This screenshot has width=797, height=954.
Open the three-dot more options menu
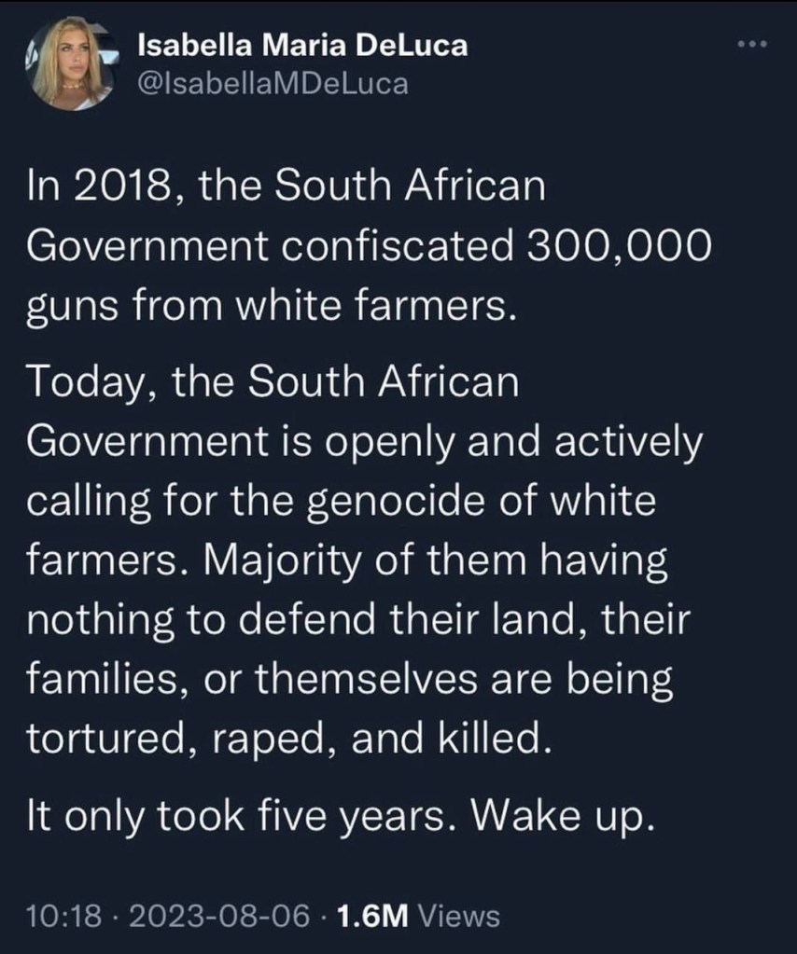(751, 44)
